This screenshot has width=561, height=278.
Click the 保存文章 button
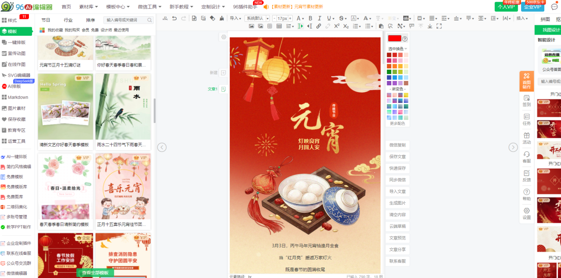point(398,157)
